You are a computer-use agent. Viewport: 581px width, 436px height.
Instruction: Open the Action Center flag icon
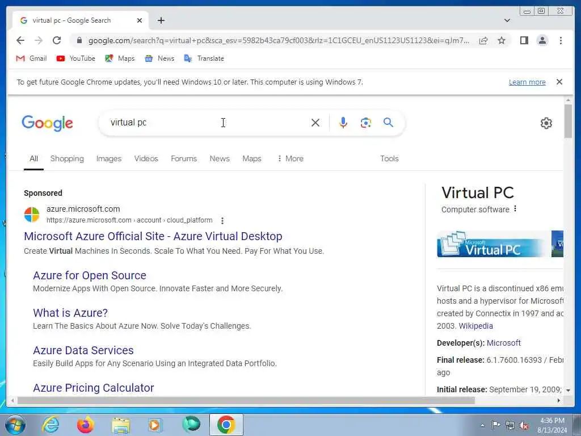click(496, 425)
